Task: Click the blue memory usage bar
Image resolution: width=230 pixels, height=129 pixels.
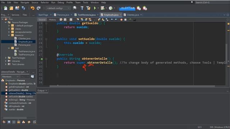Action: pyautogui.click(x=127, y=8)
